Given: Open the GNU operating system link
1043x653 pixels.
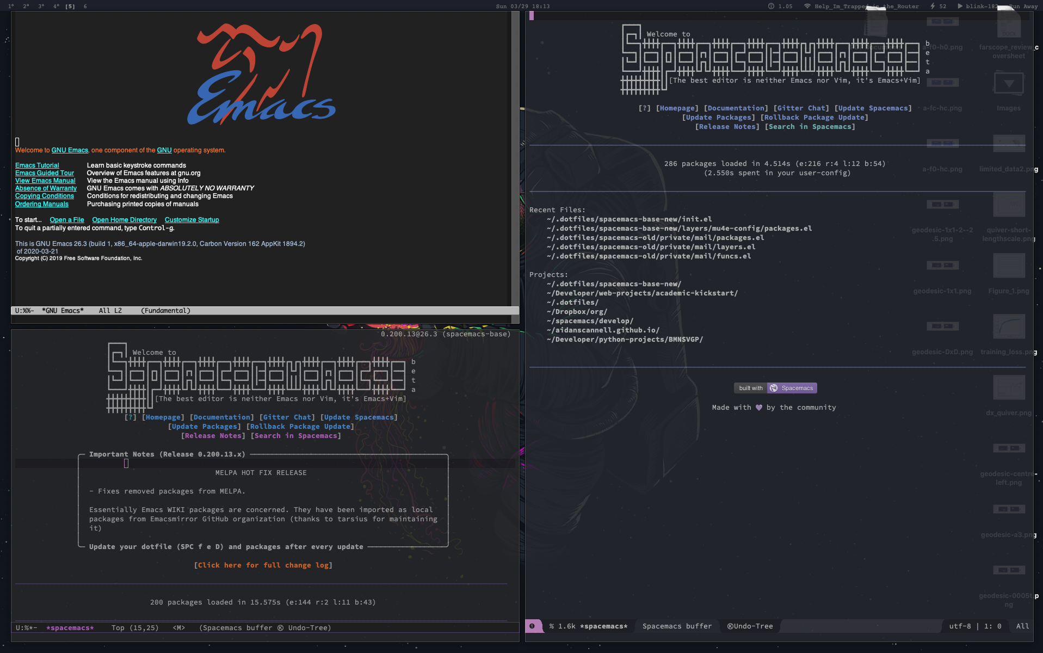Looking at the screenshot, I should pyautogui.click(x=164, y=150).
